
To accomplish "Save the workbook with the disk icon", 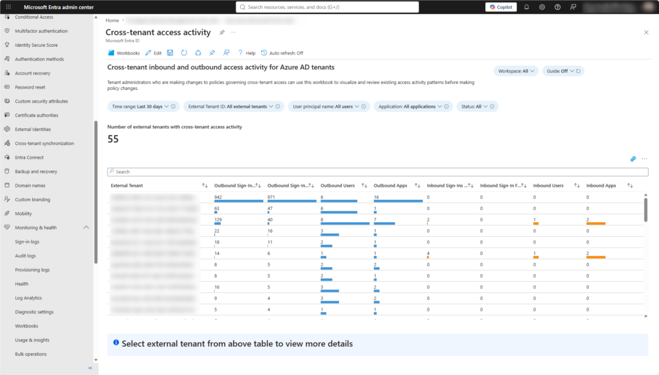I will pos(170,53).
